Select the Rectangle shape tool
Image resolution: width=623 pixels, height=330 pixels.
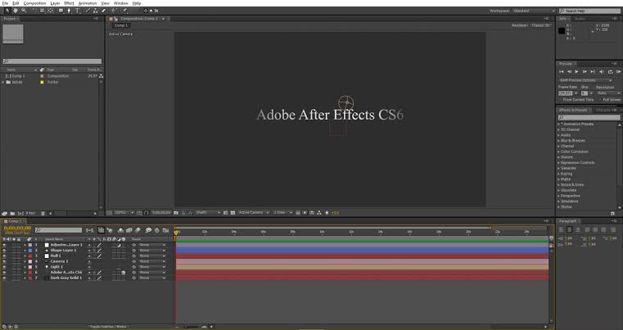(x=61, y=11)
